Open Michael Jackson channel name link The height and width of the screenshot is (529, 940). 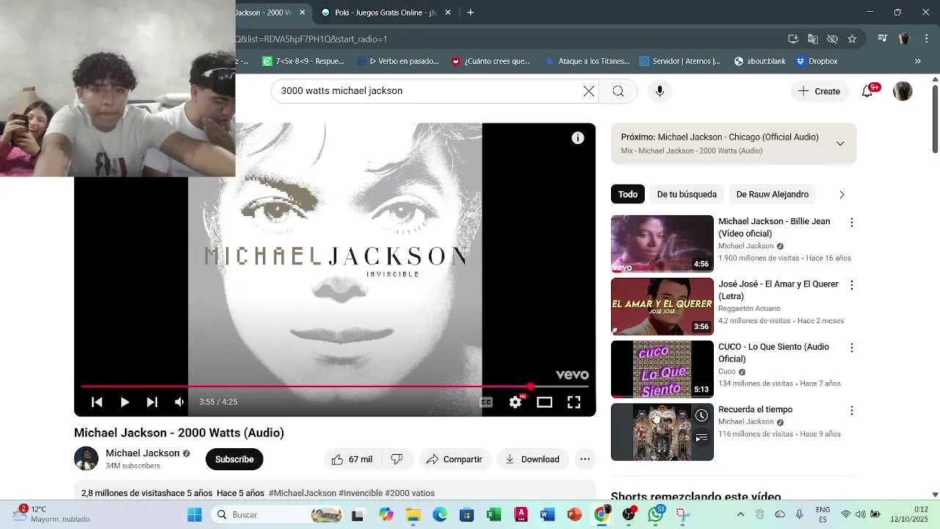[142, 453]
